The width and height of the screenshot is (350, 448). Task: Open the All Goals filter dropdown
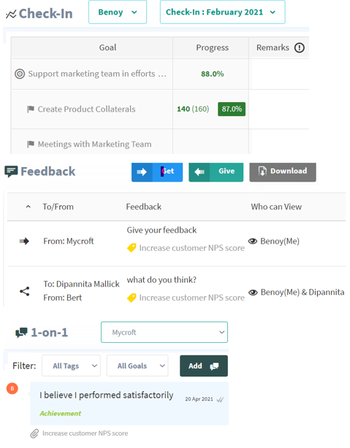click(137, 366)
